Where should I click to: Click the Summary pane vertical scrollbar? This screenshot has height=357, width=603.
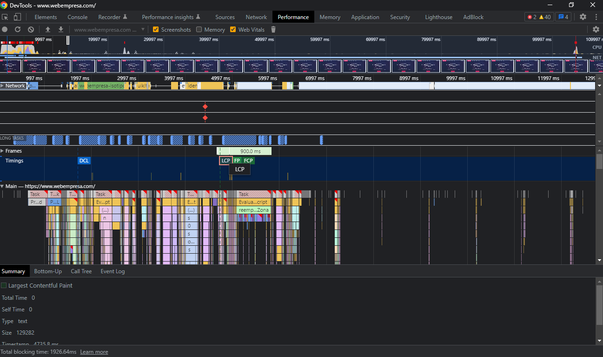tap(599, 305)
